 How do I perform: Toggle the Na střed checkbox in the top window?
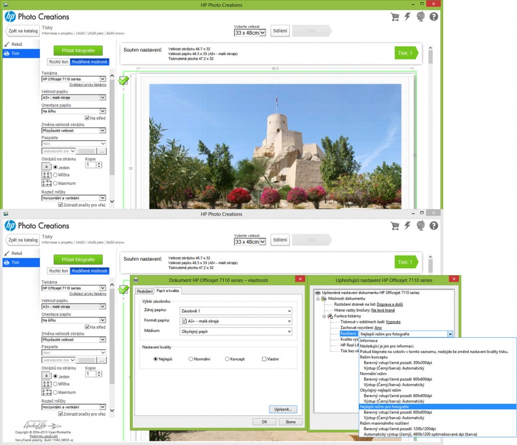pos(87,118)
